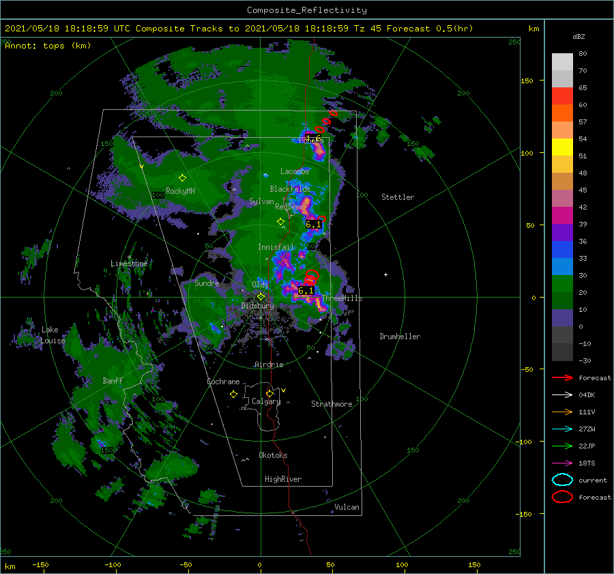Click the blue 33–36 dBZ color band
Screen dimensions: 614x574
pyautogui.click(x=562, y=249)
